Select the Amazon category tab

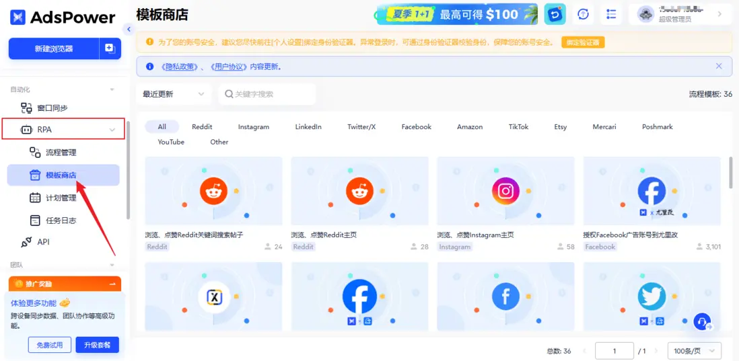tap(470, 126)
